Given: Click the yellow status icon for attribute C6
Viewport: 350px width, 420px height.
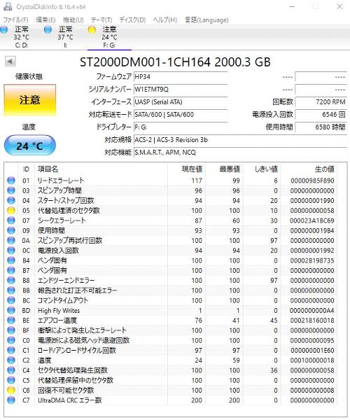Looking at the screenshot, I should point(11,391).
